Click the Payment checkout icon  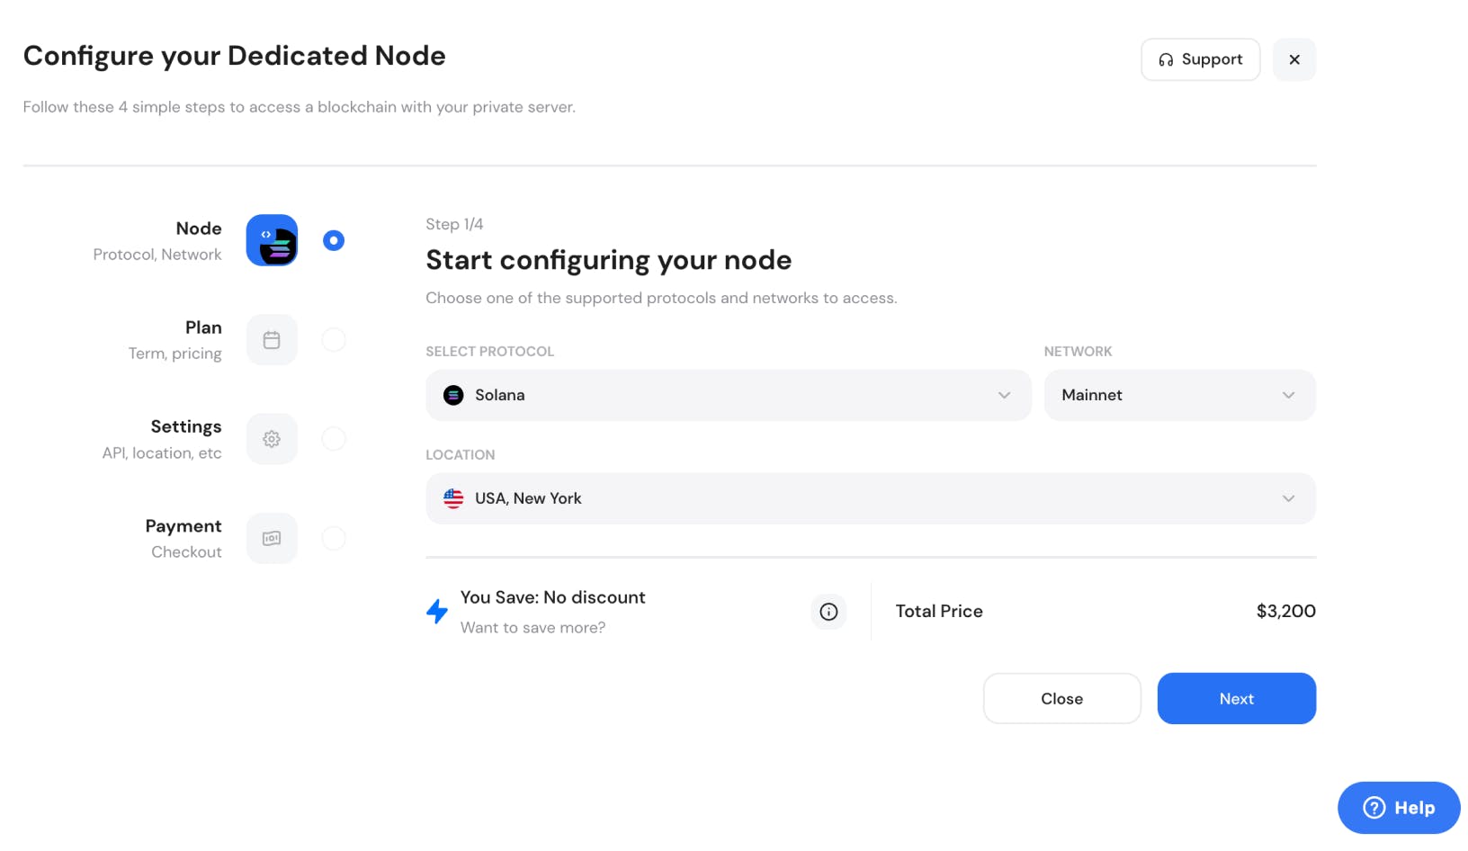(272, 538)
